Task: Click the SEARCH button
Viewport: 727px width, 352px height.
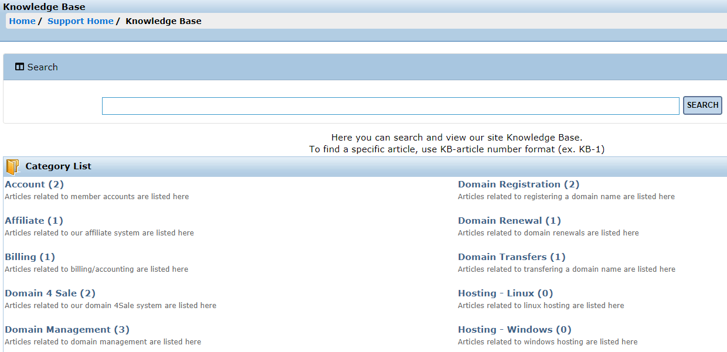Action: point(702,105)
